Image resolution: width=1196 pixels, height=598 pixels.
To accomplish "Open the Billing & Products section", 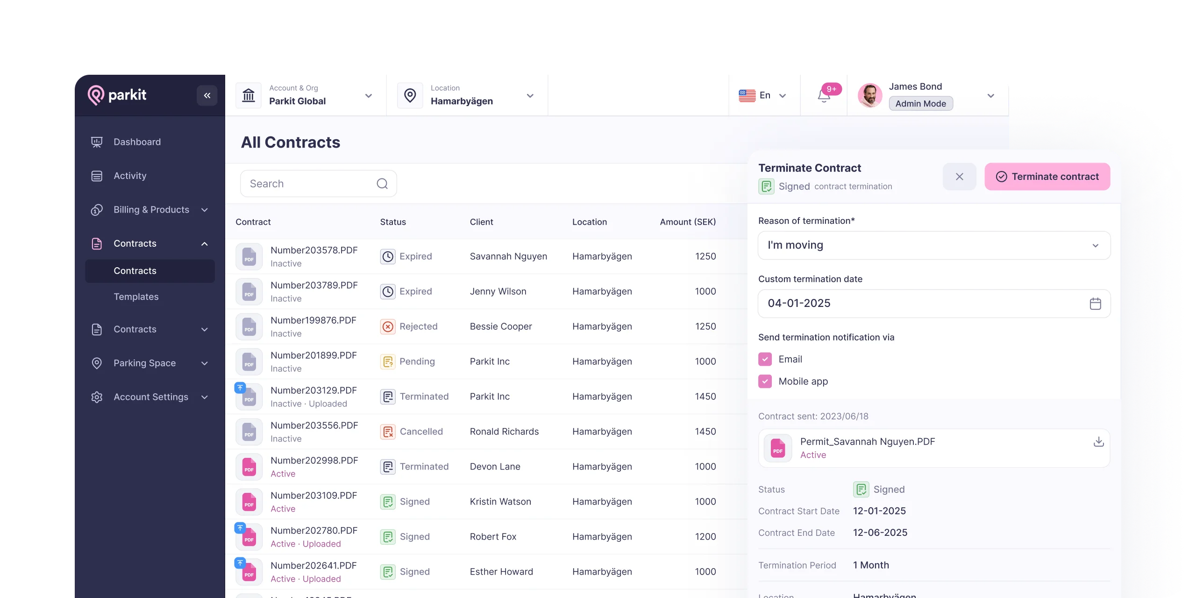I will 151,209.
